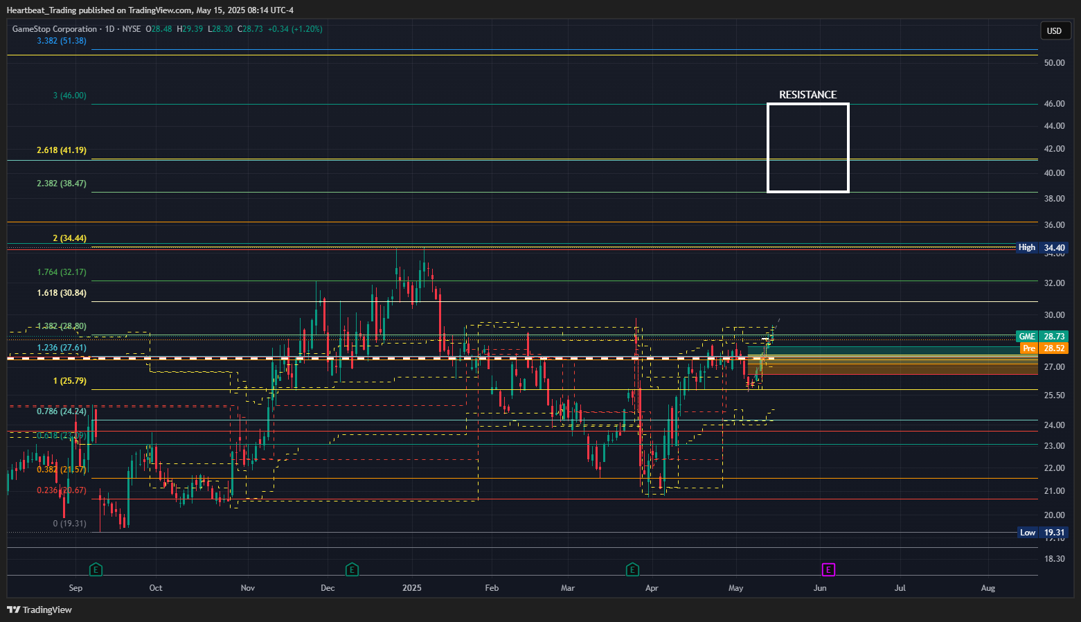Click the 3.382 (51.38) Fibonacci label
This screenshot has height=622, width=1081.
coord(62,41)
